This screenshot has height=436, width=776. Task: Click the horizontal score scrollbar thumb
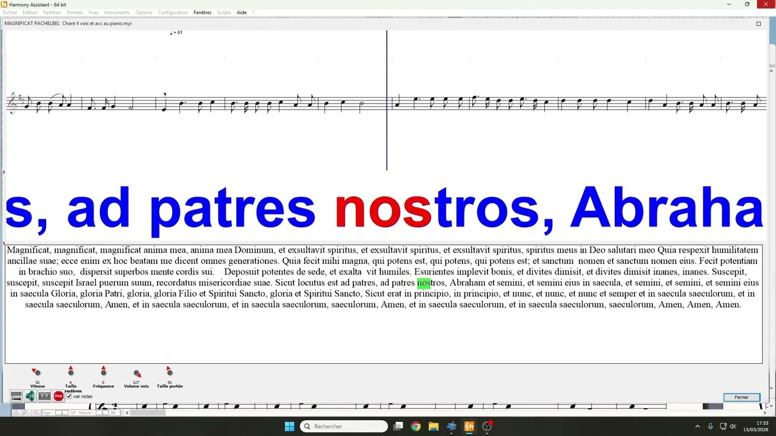coord(148,412)
